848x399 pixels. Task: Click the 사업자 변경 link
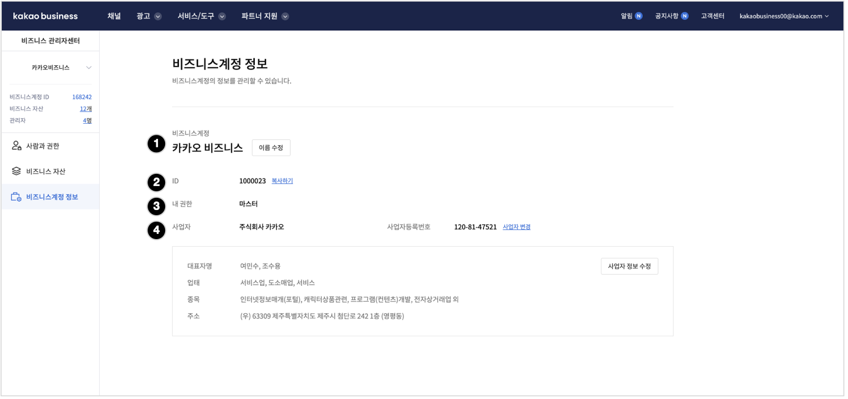coord(517,227)
